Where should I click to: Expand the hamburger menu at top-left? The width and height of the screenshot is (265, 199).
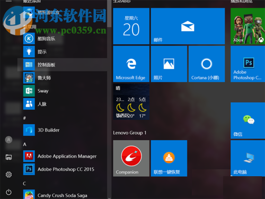click(8, 1)
